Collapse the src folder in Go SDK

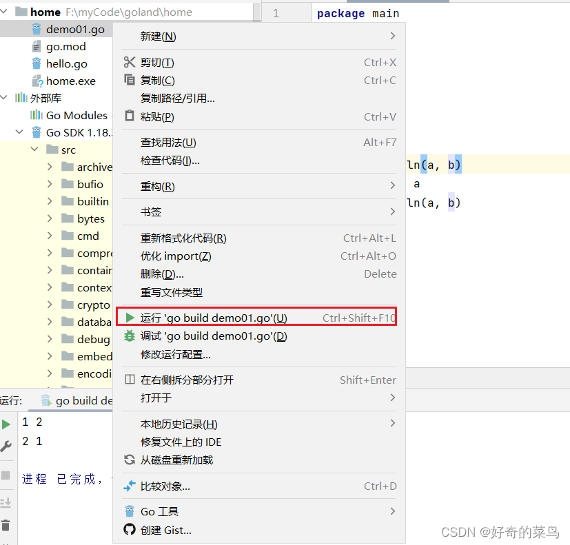[x=34, y=149]
